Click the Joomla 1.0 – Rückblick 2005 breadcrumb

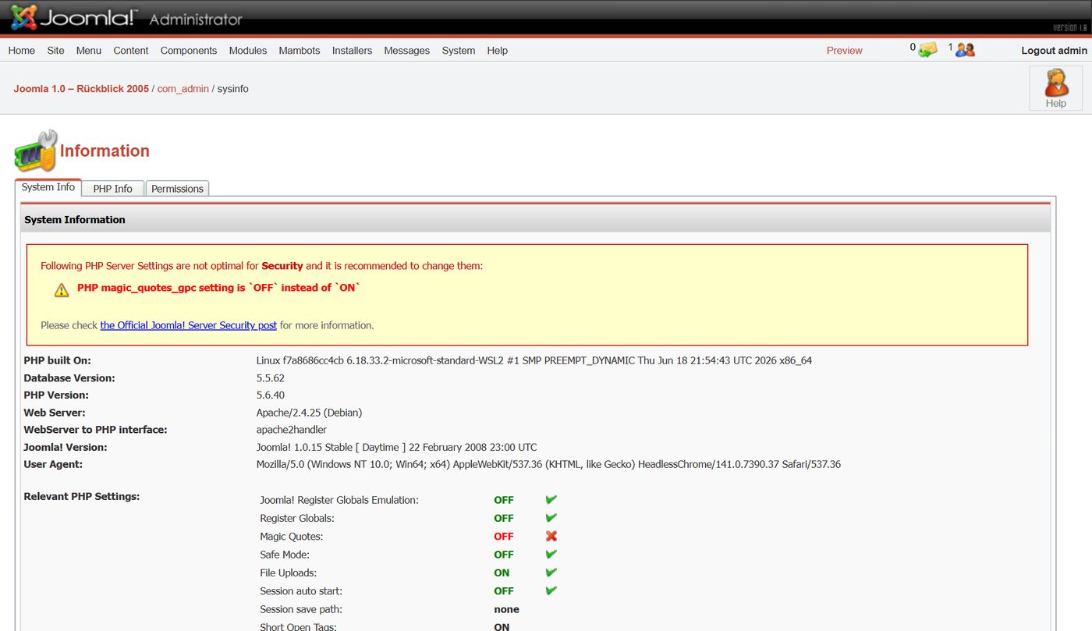(x=81, y=89)
